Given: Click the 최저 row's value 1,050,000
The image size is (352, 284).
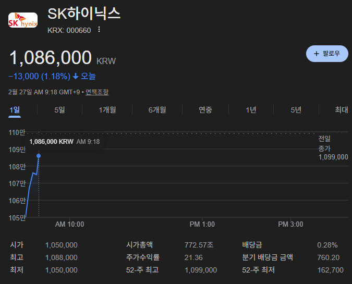Looking at the screenshot, I should point(62,270).
